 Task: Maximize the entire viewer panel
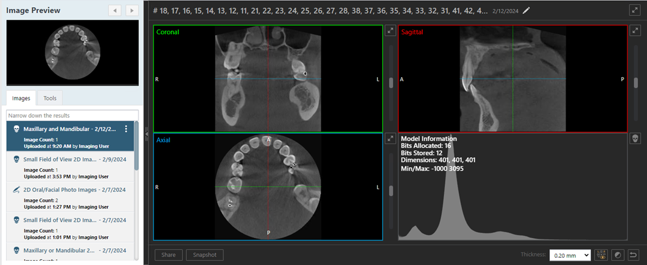pos(634,10)
